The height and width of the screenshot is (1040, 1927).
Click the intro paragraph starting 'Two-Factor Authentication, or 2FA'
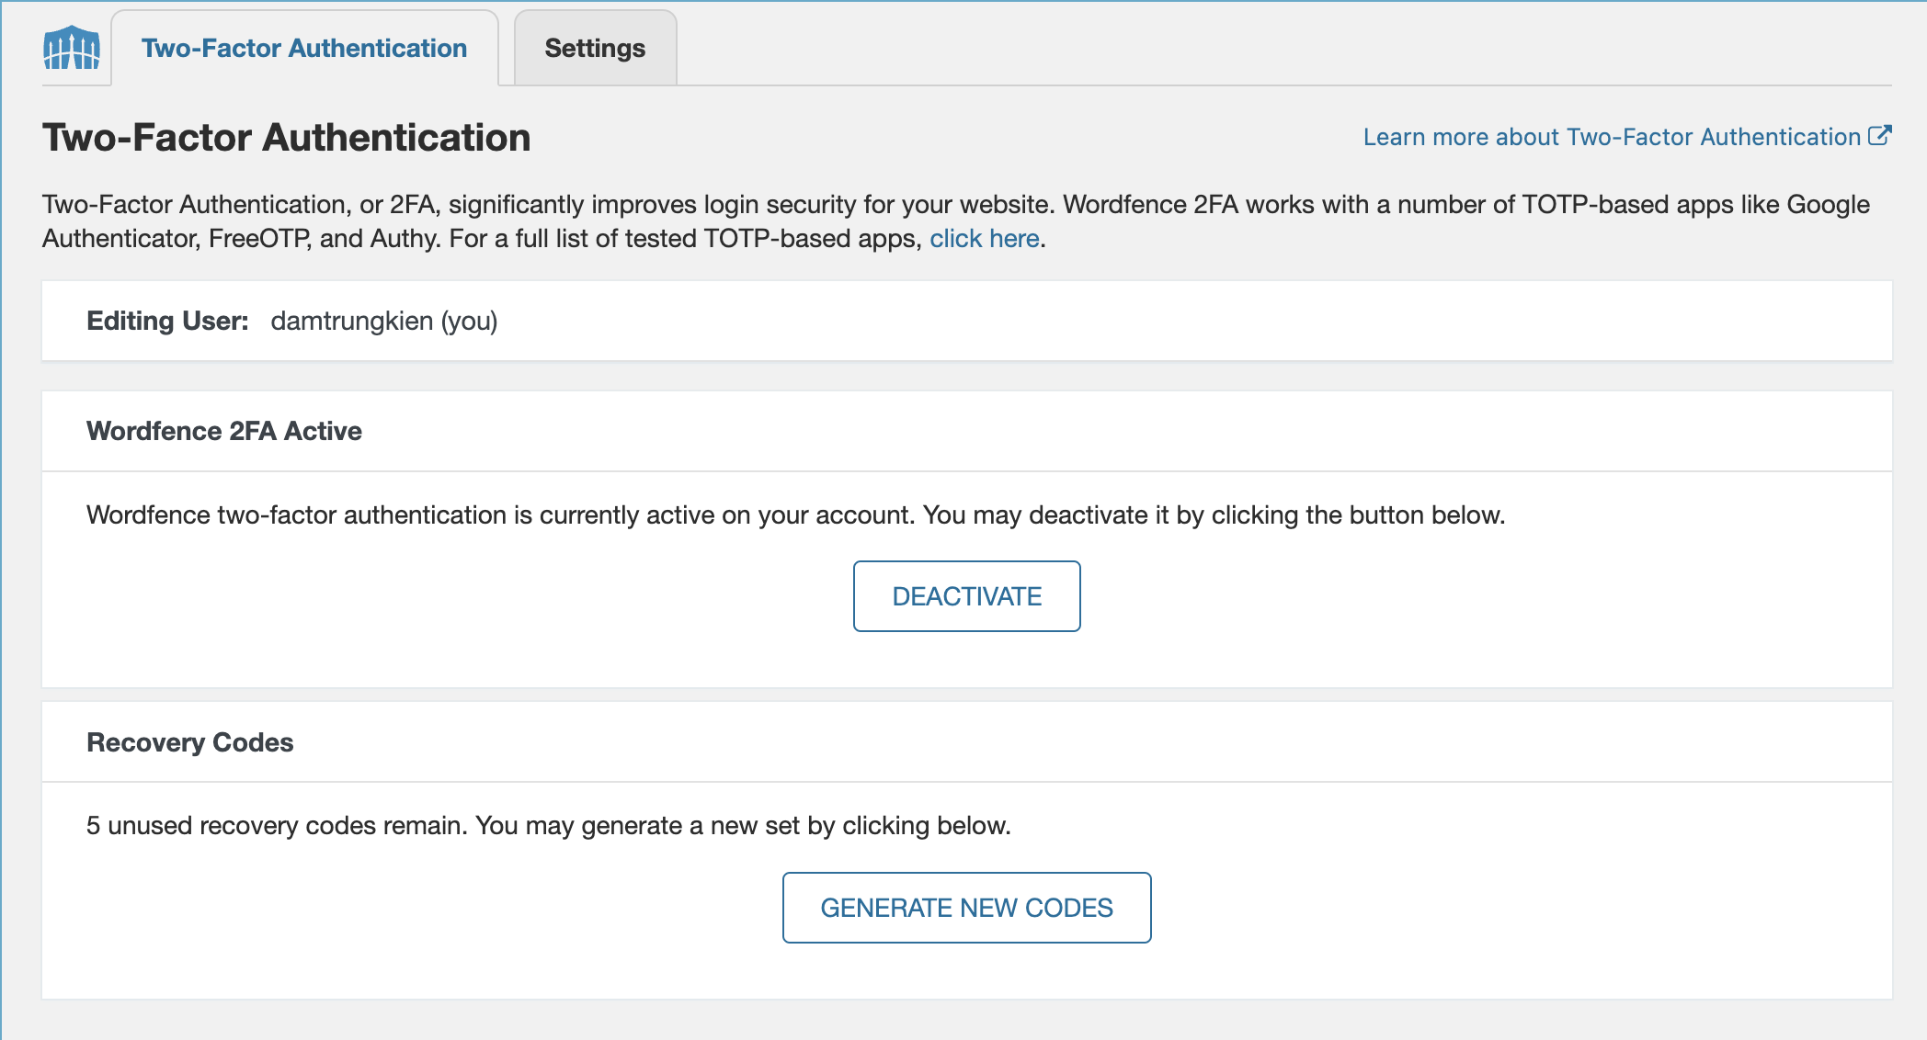point(956,221)
